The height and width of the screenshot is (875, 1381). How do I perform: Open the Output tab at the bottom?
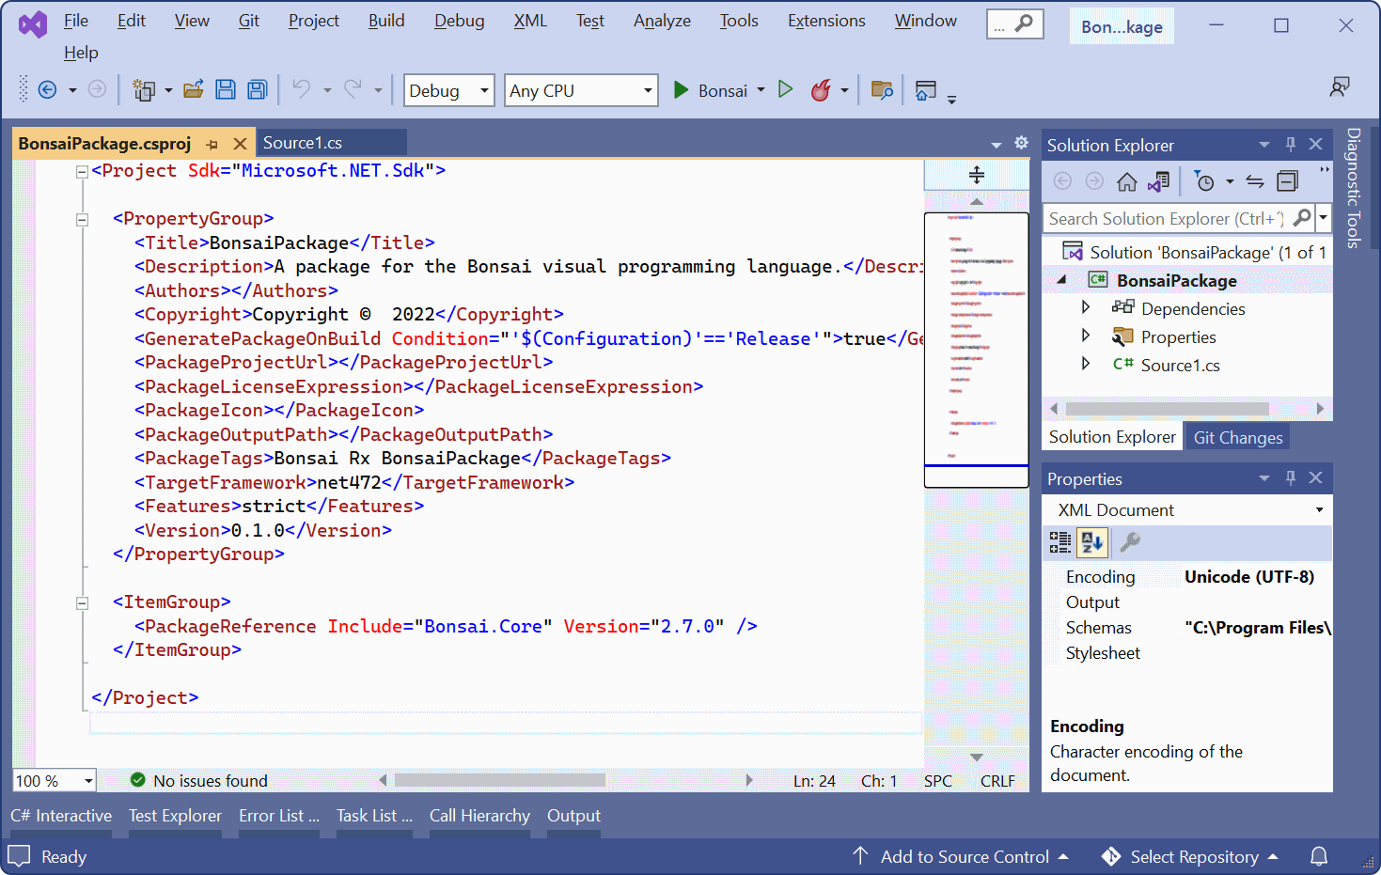pyautogui.click(x=573, y=816)
